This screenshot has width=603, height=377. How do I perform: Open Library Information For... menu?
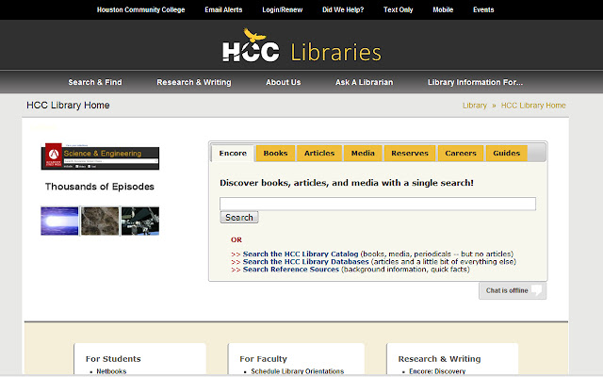pos(475,82)
